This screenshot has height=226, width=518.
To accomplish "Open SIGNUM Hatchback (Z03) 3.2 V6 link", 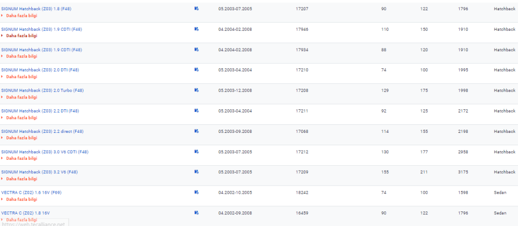I will pos(39,172).
